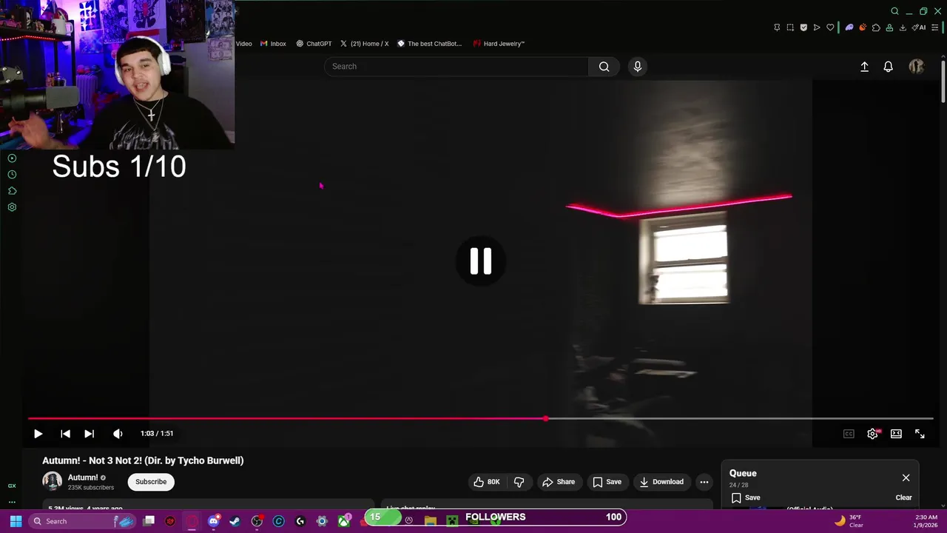
Task: Click the center pause overlay icon
Action: tap(481, 261)
